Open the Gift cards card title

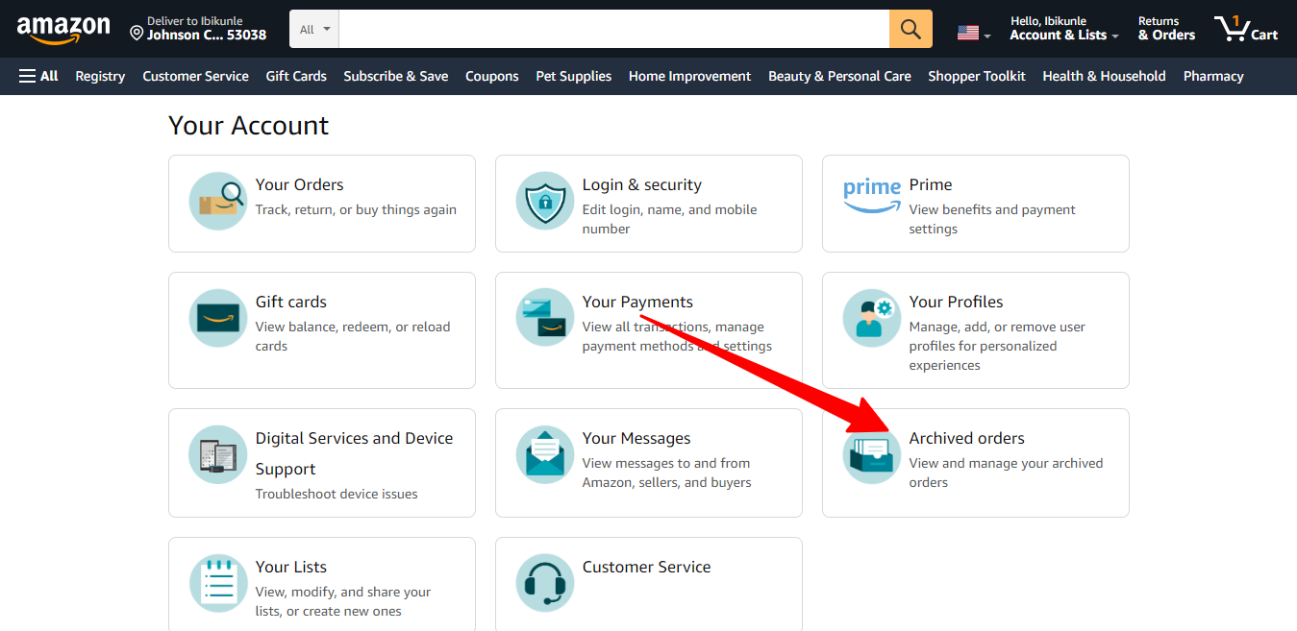291,302
